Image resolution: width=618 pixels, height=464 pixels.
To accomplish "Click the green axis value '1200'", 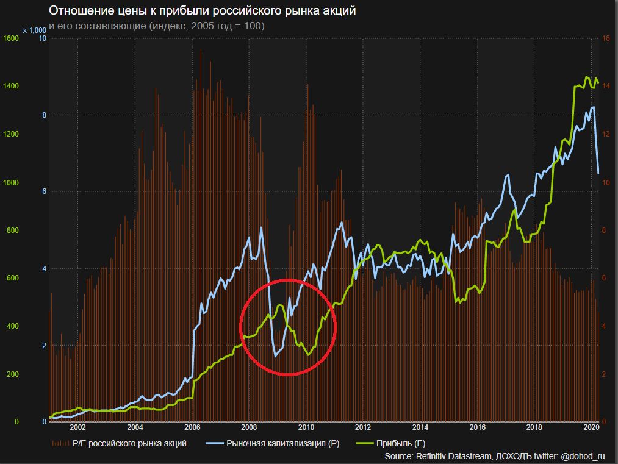I will pyautogui.click(x=10, y=134).
